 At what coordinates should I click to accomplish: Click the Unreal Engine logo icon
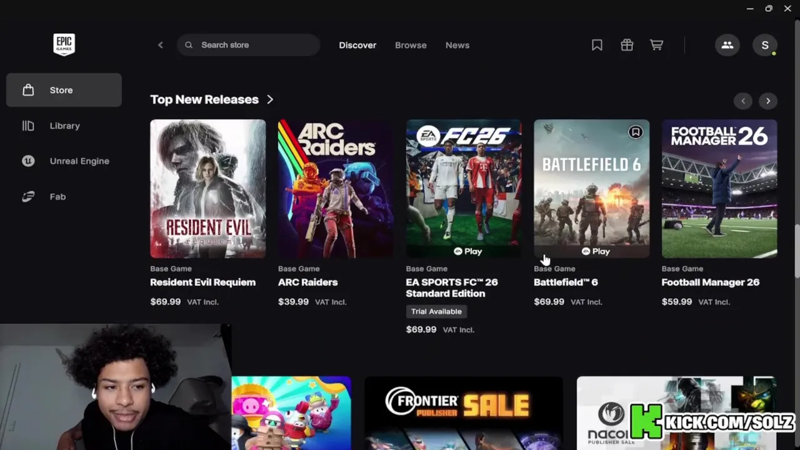point(28,161)
